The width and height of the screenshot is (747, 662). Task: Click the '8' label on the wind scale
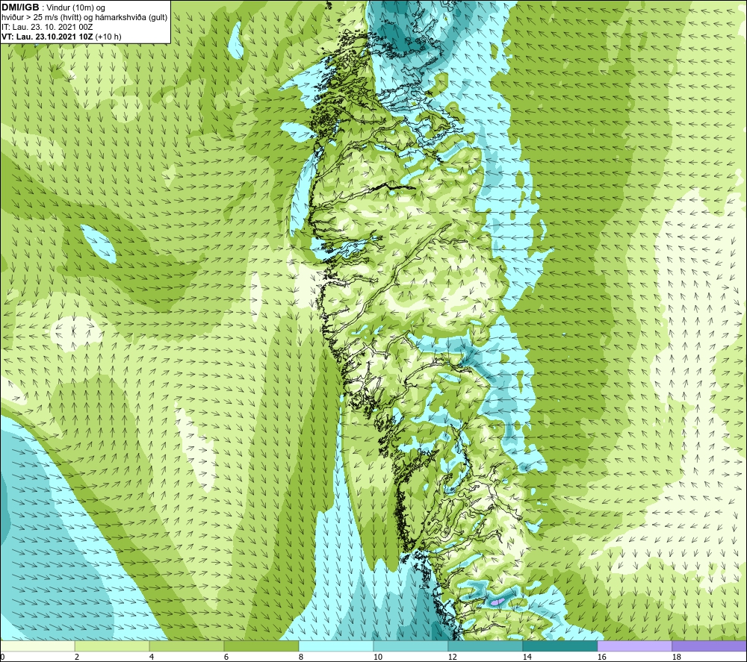click(301, 658)
